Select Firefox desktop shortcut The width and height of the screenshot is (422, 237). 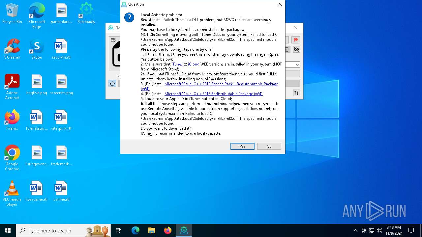click(x=12, y=120)
